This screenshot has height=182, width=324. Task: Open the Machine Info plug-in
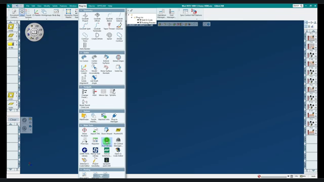pos(104,117)
